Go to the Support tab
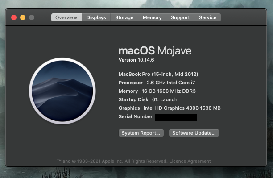This screenshot has width=273, height=178. [x=180, y=17]
